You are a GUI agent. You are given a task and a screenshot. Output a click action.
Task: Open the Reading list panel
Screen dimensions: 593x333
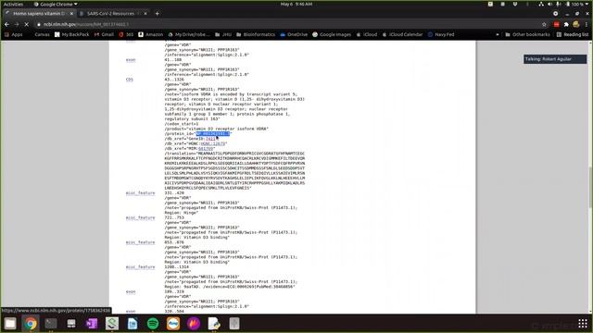[x=573, y=34]
